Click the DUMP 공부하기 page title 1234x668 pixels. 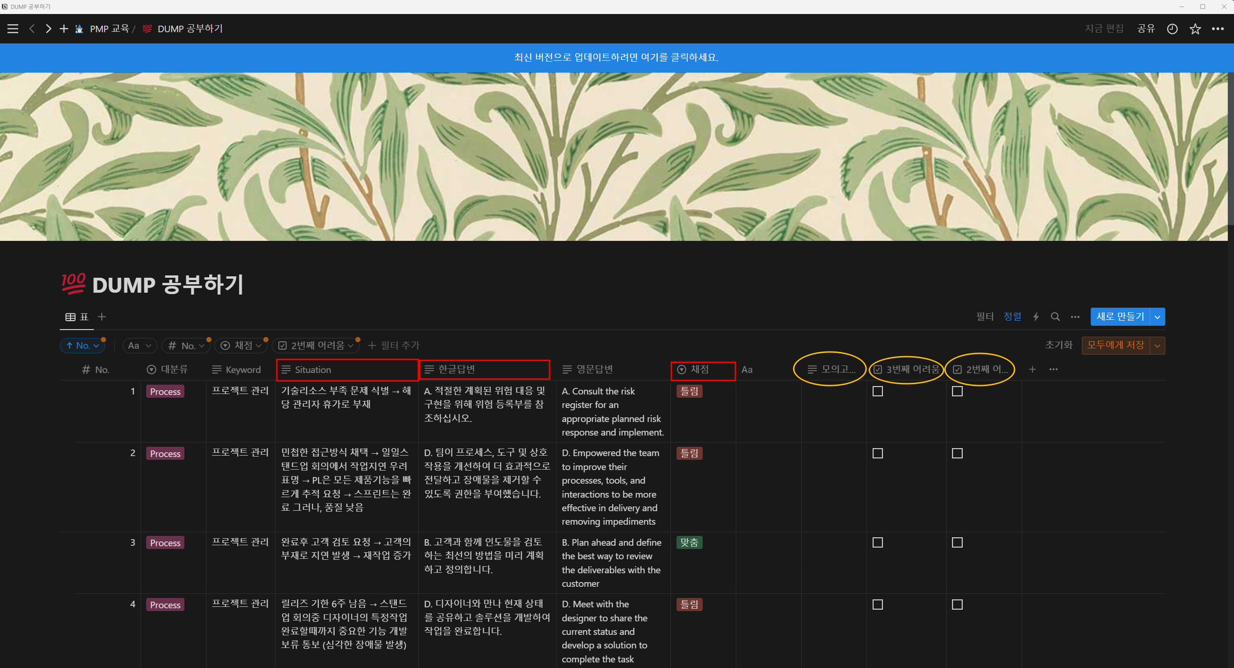[168, 284]
